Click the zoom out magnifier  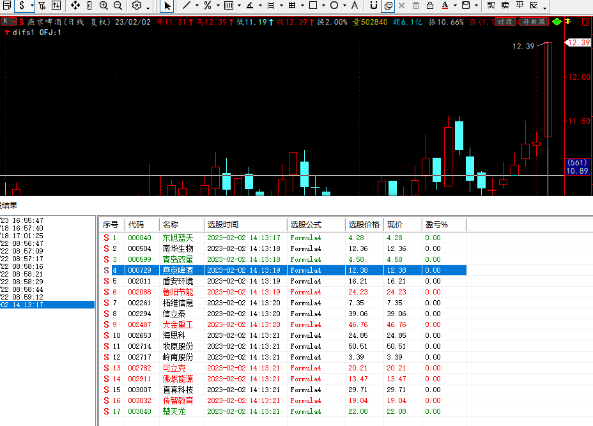pos(118,5)
